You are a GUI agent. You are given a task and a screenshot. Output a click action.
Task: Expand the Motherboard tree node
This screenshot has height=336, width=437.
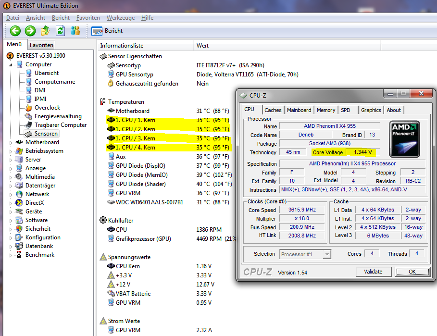11,143
